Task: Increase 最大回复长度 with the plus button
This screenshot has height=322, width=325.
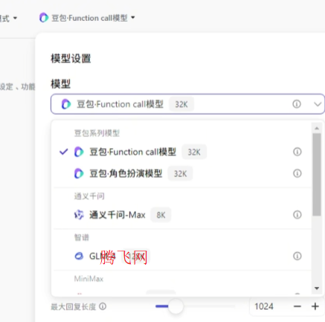Action: [315, 306]
